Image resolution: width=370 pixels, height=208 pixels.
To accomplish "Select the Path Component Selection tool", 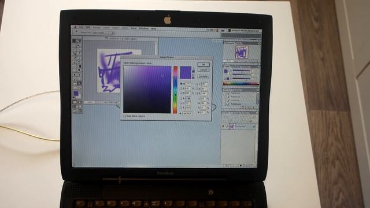I will pos(75,75).
